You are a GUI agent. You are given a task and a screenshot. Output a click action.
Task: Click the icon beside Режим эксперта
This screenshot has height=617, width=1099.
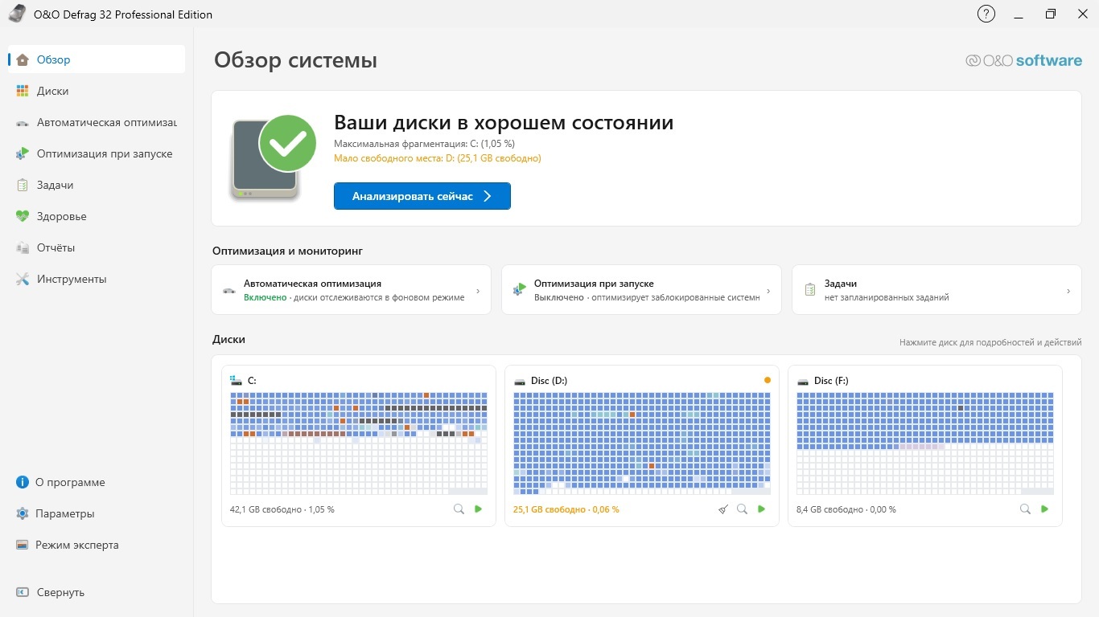pos(23,545)
